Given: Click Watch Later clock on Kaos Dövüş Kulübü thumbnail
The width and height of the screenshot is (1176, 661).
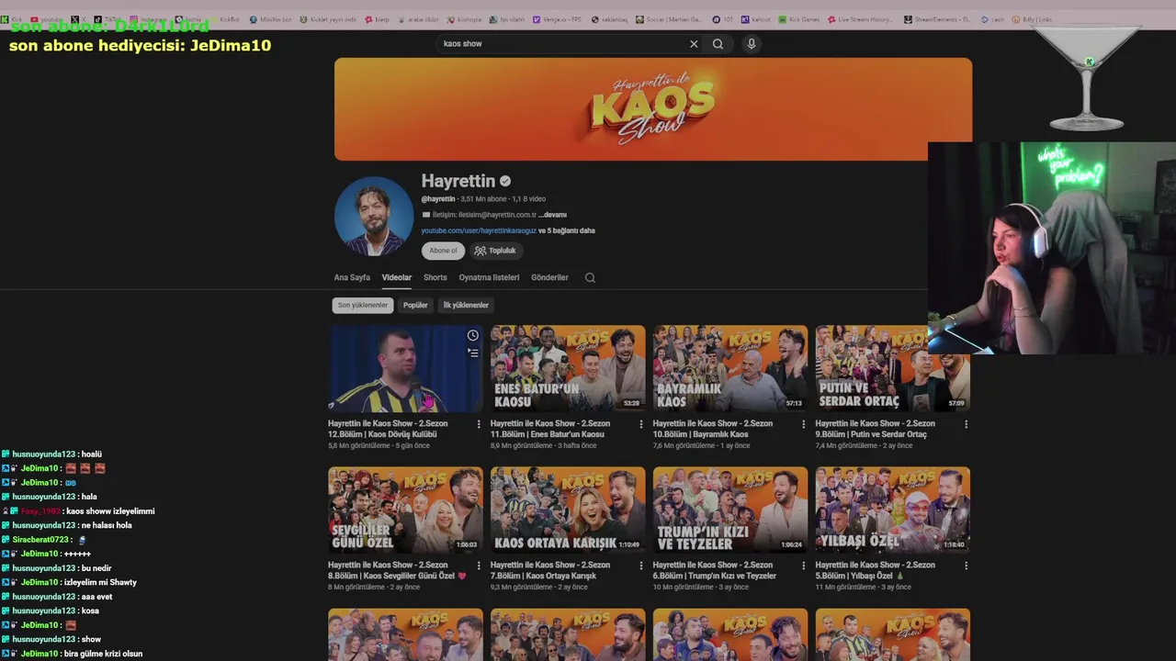Looking at the screenshot, I should coord(472,336).
